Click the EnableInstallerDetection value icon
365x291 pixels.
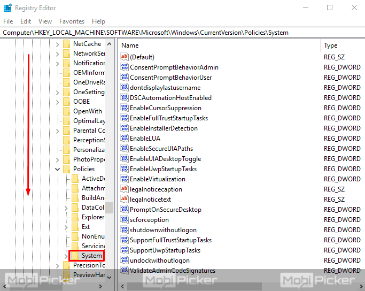(125, 128)
